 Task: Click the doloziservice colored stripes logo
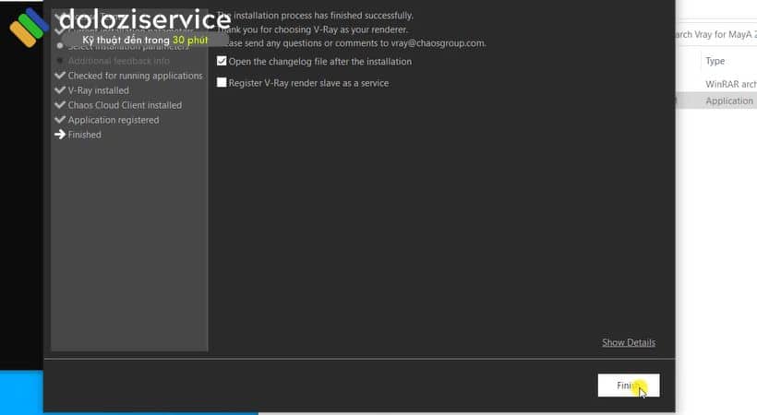pos(30,28)
